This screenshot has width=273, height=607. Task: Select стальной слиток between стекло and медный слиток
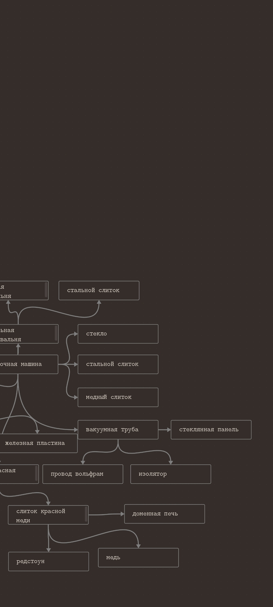[x=118, y=364]
